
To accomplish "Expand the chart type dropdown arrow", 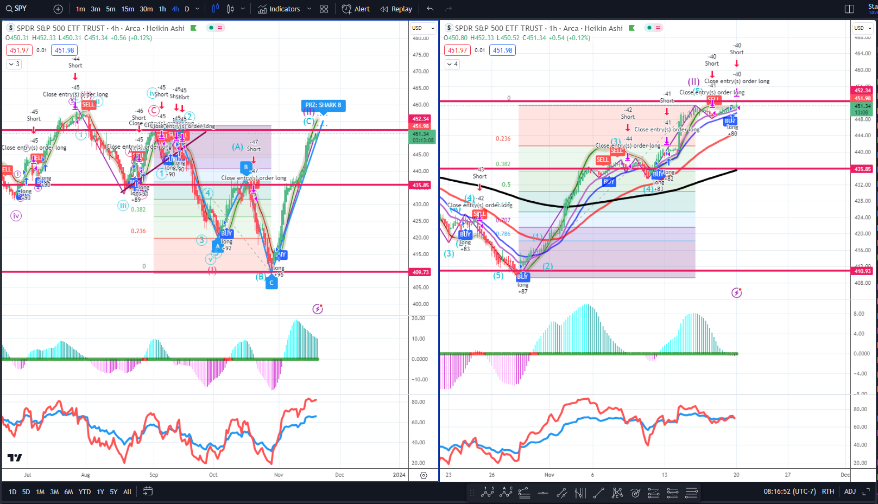I will (x=243, y=9).
